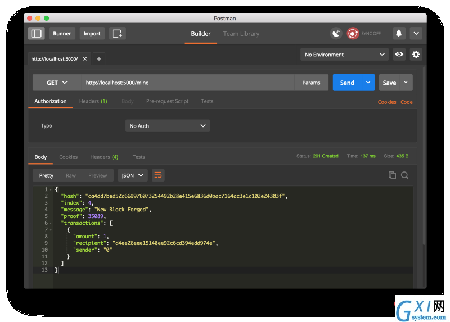Screen dimensions: 450x322
Task: Send the request
Action: tap(347, 83)
